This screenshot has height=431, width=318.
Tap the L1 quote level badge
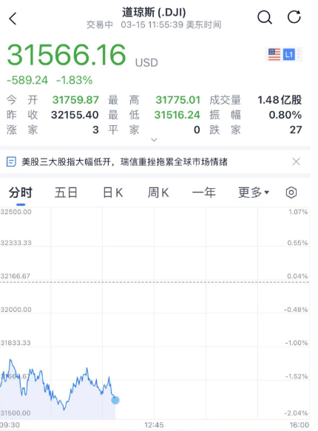(x=289, y=54)
